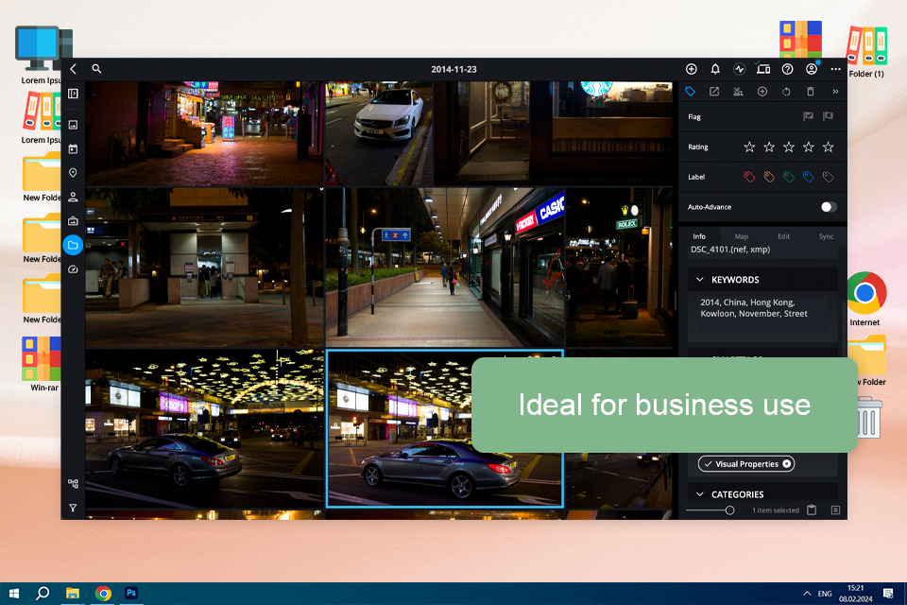
Task: Toggle the Auto-Advance switch
Action: click(829, 207)
